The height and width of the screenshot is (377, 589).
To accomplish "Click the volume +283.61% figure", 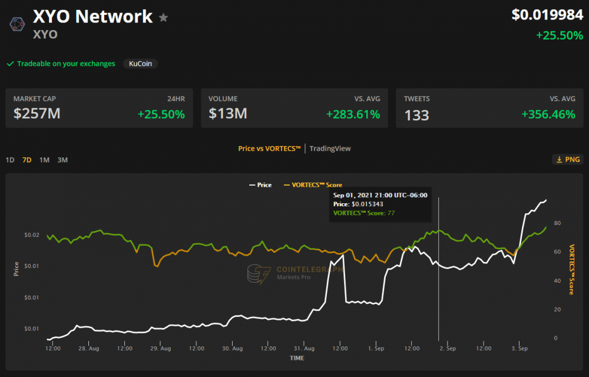I will (353, 114).
